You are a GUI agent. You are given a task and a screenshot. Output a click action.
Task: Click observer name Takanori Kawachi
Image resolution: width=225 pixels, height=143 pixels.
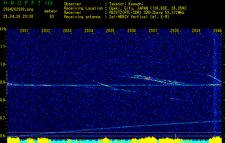tap(126, 4)
